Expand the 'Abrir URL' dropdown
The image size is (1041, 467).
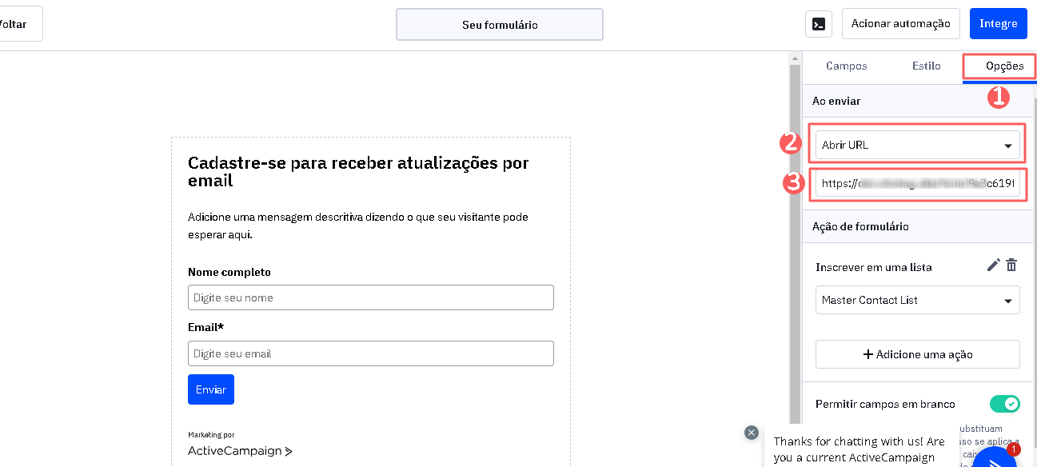coord(917,146)
